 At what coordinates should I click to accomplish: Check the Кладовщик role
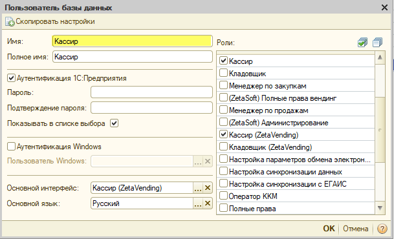click(223, 73)
